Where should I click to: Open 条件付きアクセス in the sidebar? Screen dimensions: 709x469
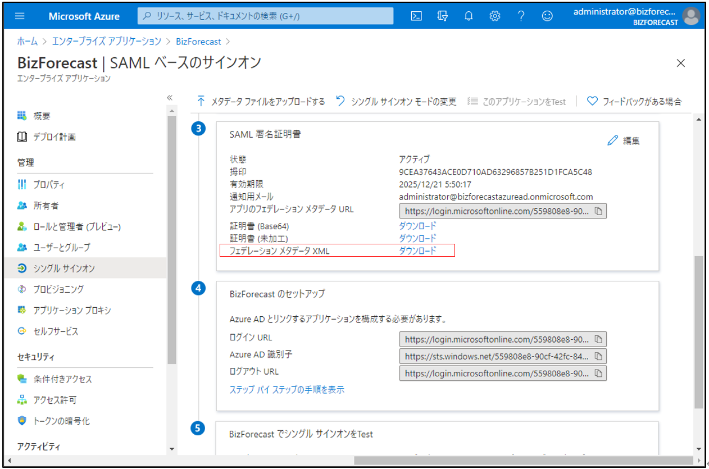[62, 379]
